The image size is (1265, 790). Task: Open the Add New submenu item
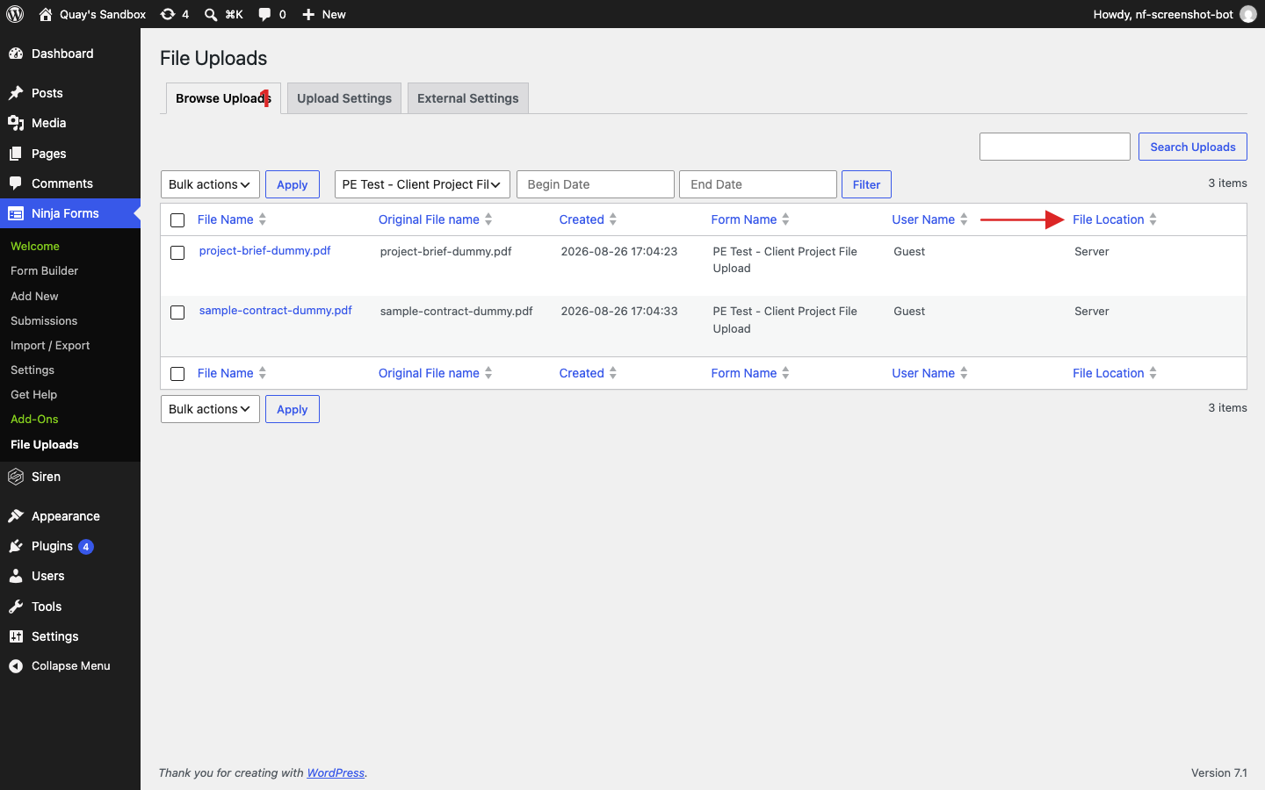coord(34,297)
